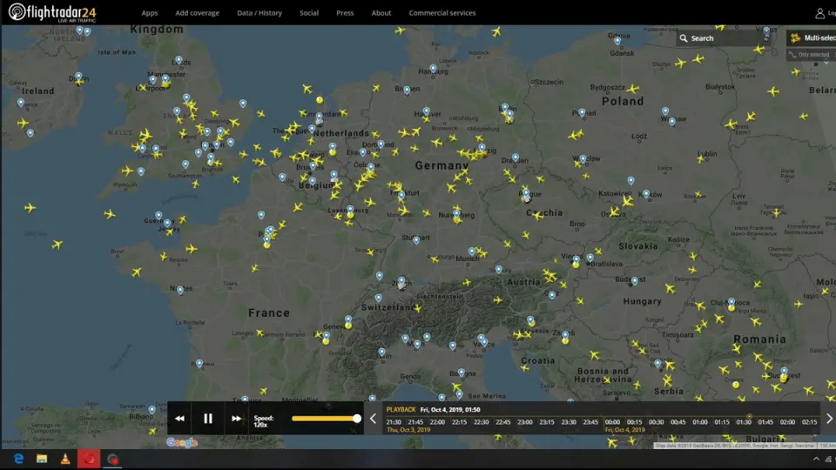Open the Social menu
The height and width of the screenshot is (470, 836).
coord(309,13)
